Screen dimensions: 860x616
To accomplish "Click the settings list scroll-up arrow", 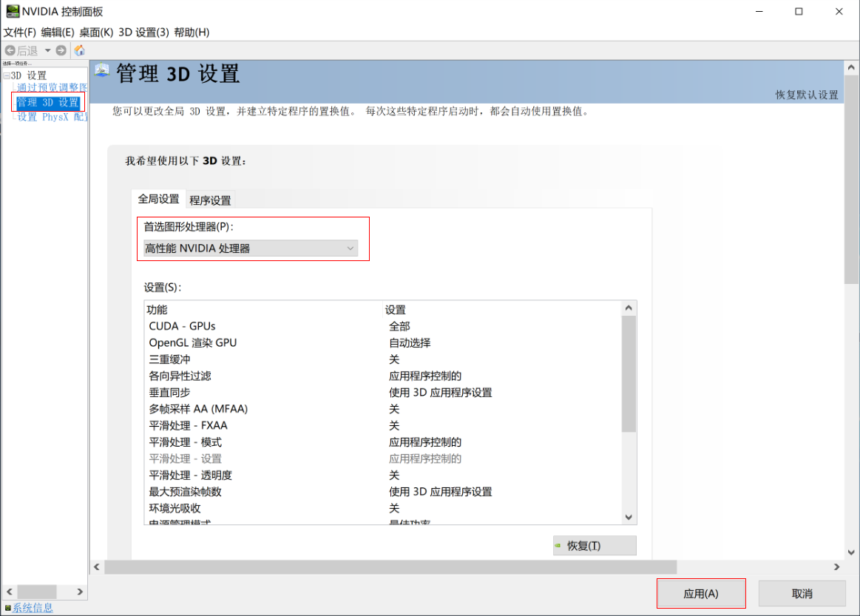I will click(629, 308).
